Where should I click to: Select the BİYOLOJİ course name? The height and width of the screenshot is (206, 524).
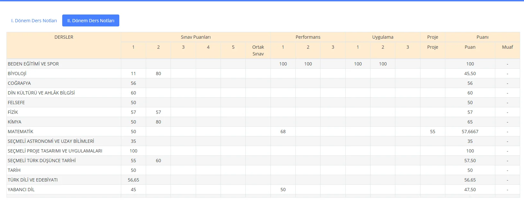pyautogui.click(x=17, y=74)
